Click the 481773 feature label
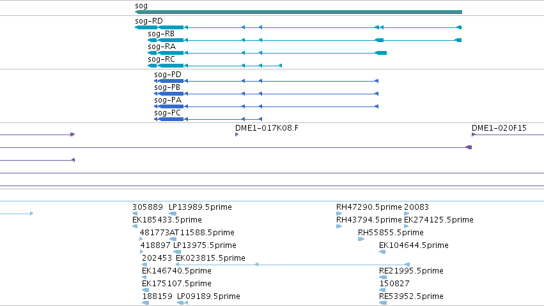Screen dimensions: 544x306 [155, 233]
